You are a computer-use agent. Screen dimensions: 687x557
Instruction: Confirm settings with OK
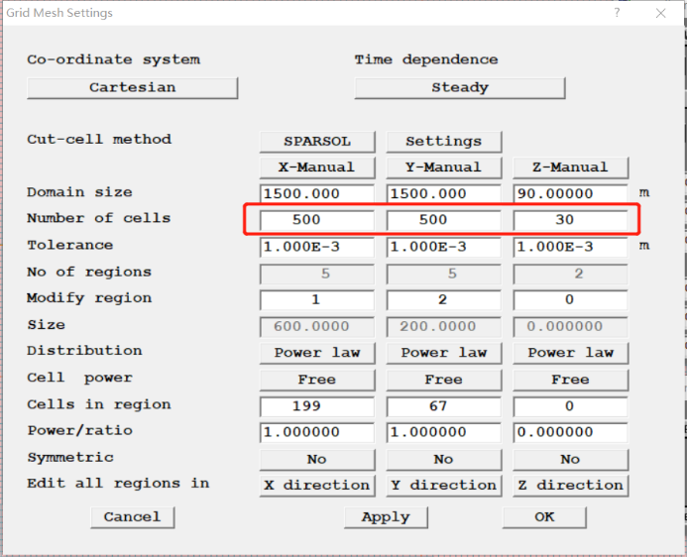point(544,517)
